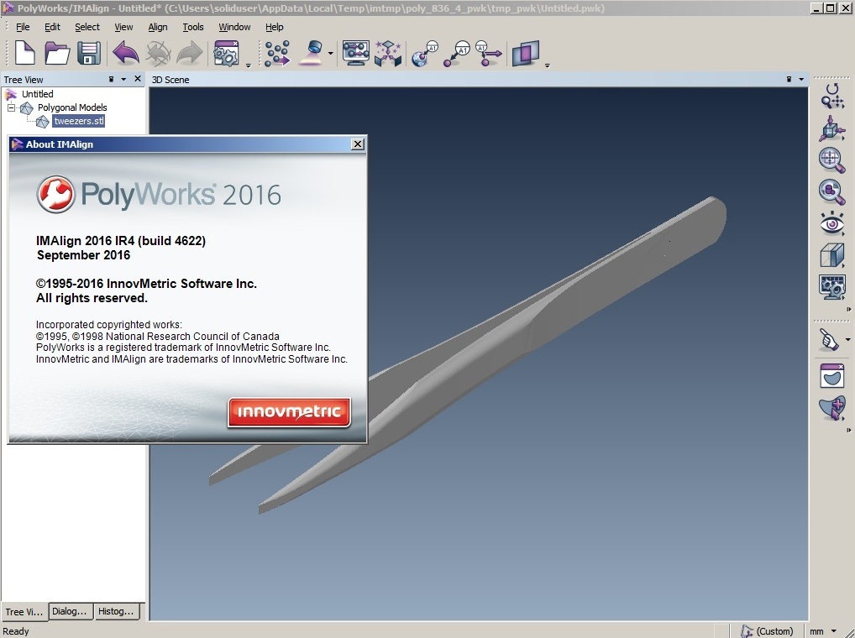
Task: Undo the last action with the purple arrow
Action: (126, 54)
